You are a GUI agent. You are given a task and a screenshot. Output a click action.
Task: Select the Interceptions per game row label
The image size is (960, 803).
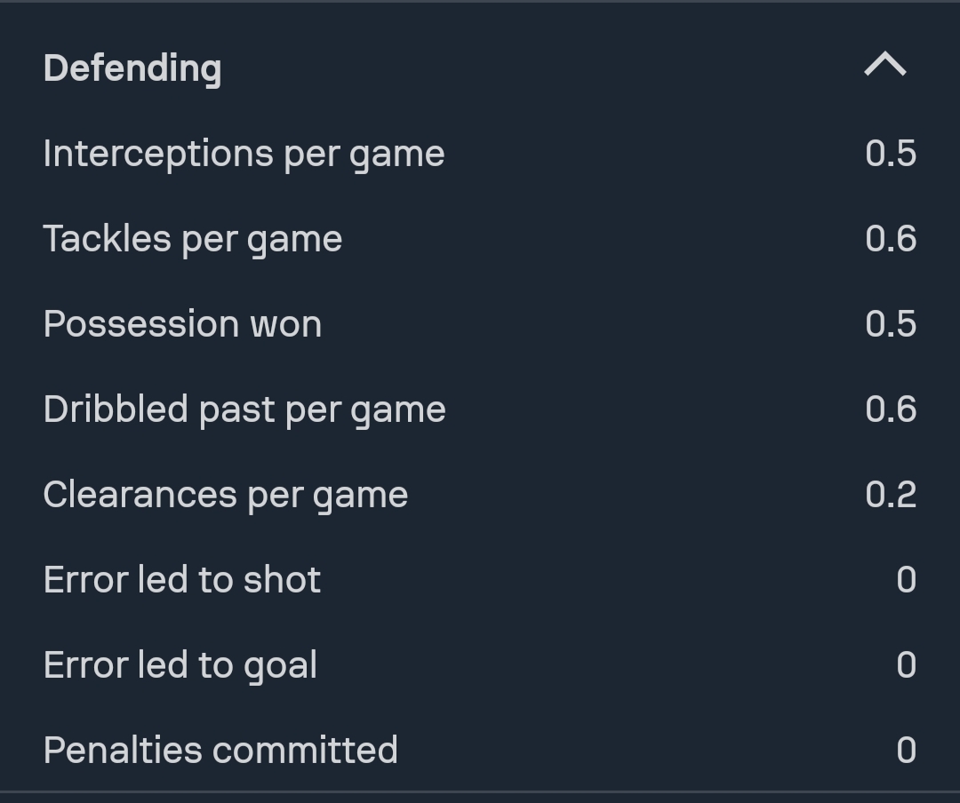(x=244, y=154)
